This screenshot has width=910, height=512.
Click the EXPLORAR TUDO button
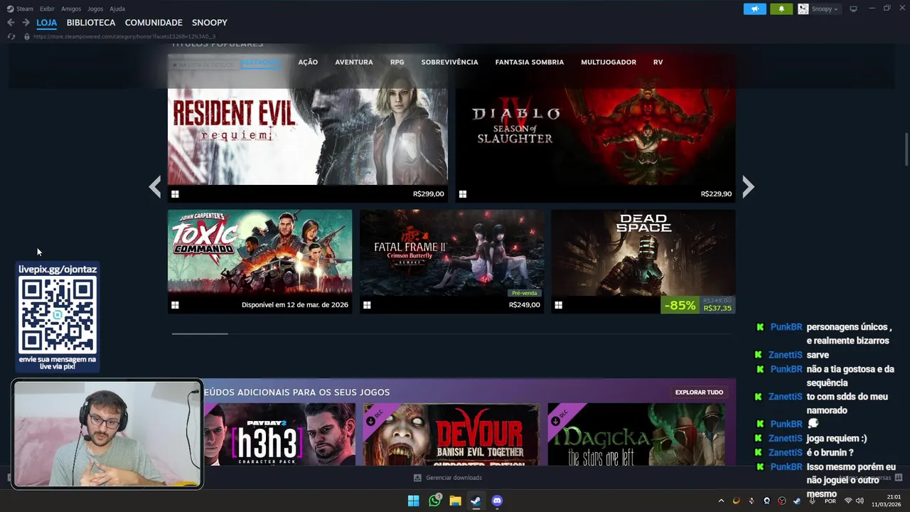699,393
